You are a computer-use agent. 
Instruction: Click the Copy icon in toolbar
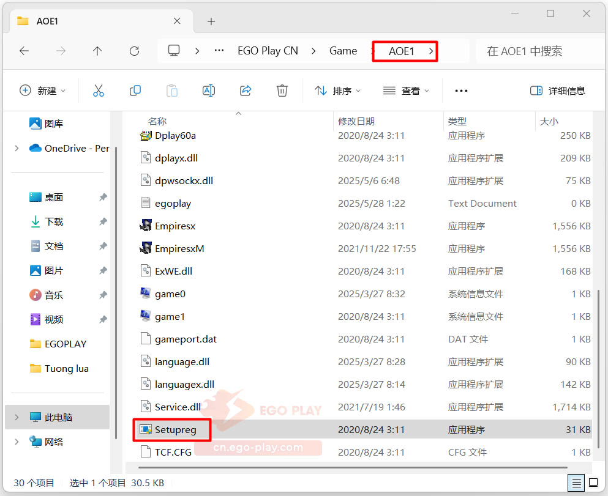[x=135, y=91]
